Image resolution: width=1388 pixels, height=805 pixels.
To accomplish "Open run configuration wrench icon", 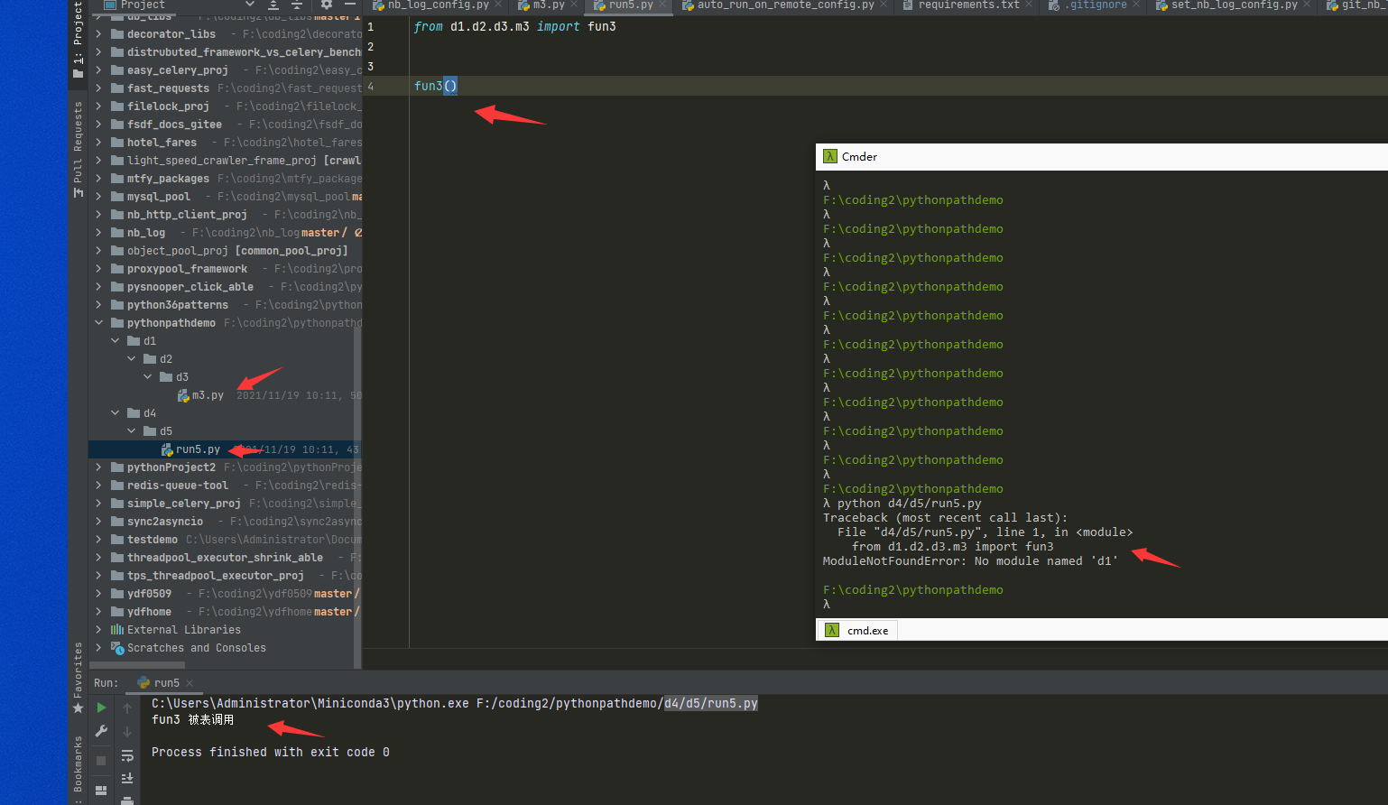I will (101, 731).
